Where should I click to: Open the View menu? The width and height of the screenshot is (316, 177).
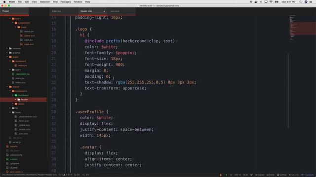[34, 2]
